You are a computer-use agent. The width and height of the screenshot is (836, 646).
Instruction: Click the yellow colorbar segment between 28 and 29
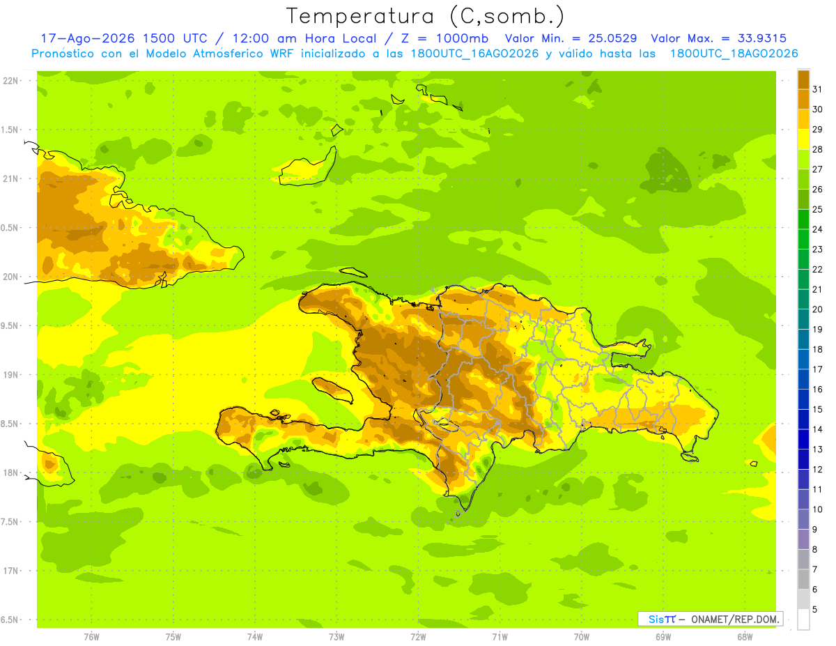tap(803, 139)
